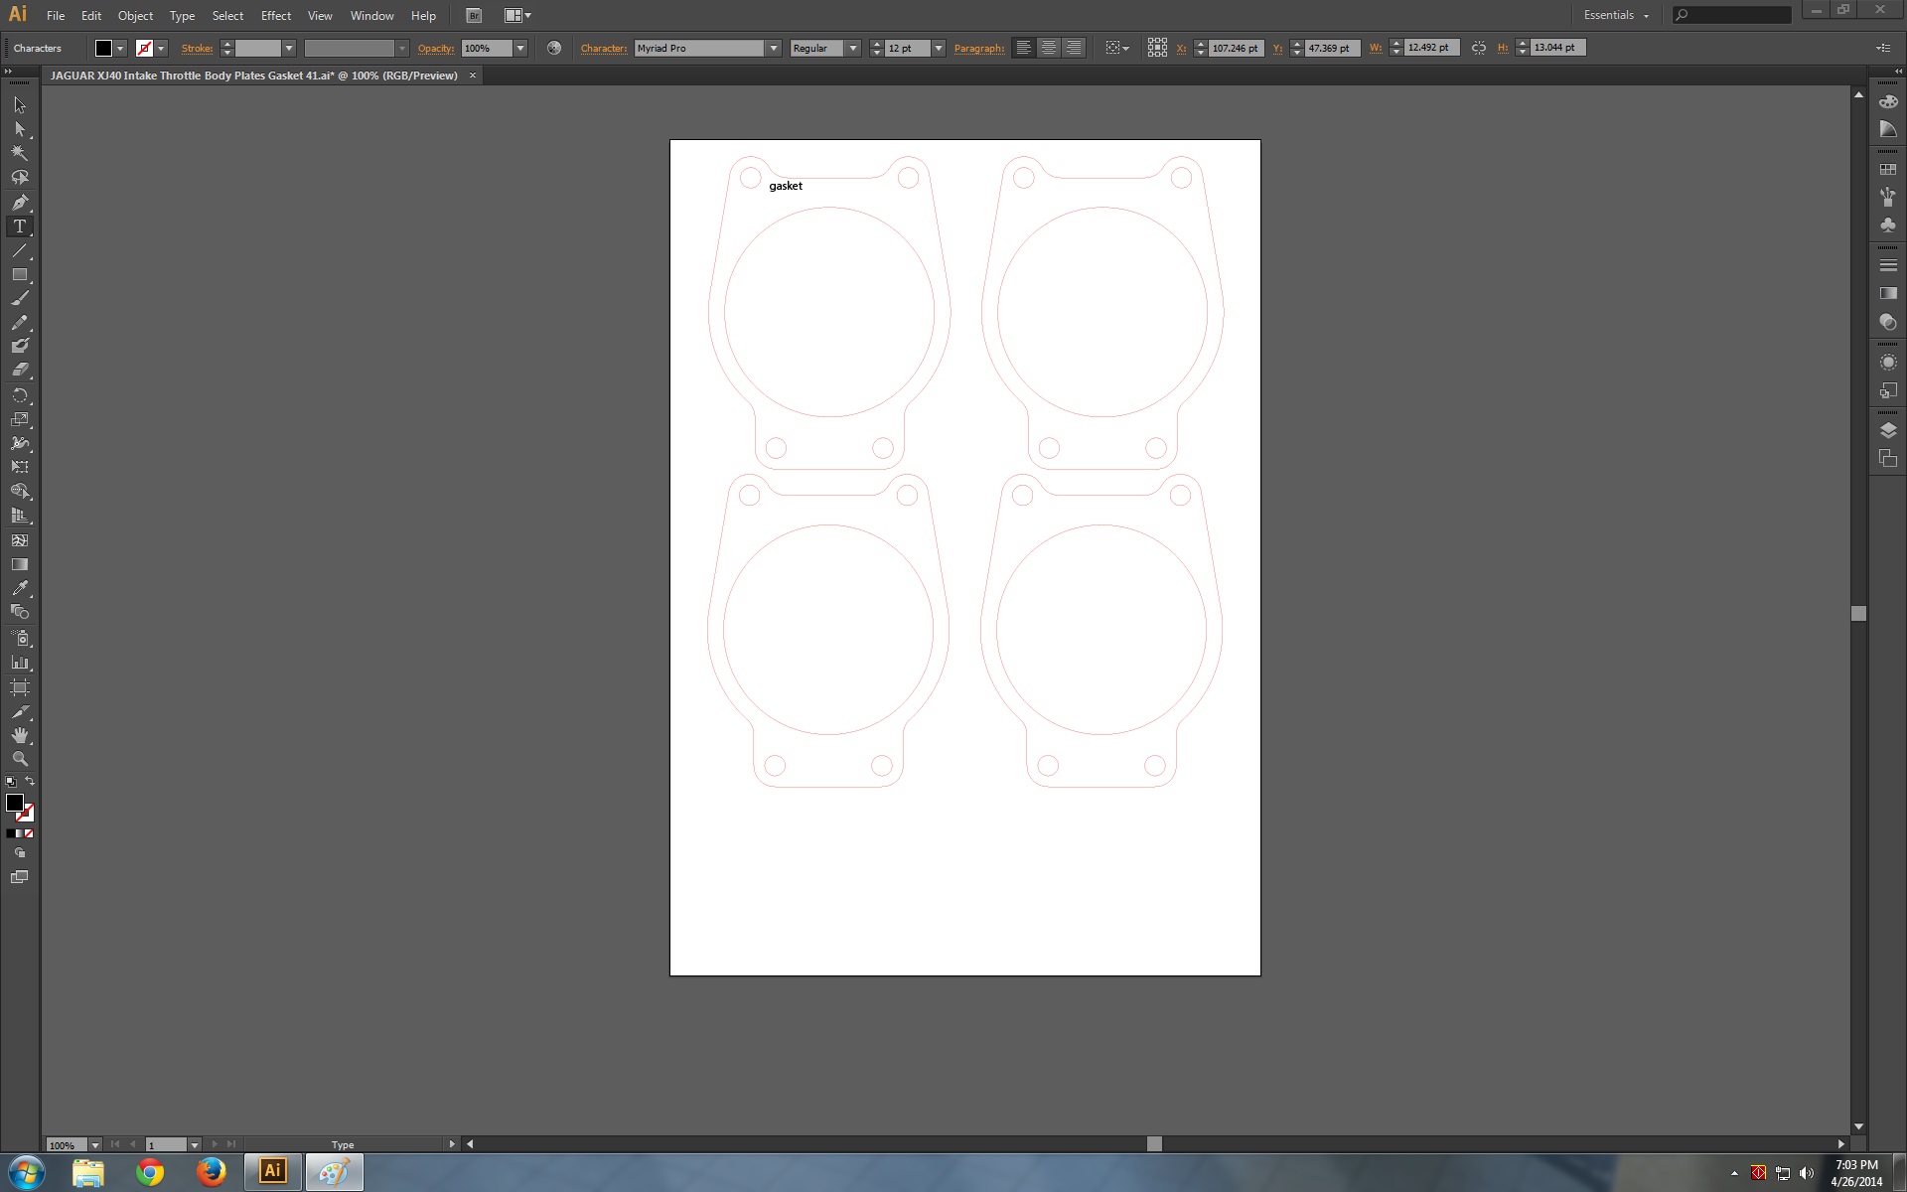Open the Type menu
The height and width of the screenshot is (1192, 1907).
tap(182, 16)
